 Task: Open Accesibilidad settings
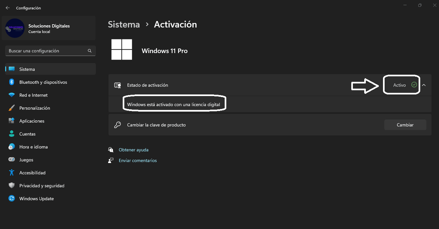[51, 173]
